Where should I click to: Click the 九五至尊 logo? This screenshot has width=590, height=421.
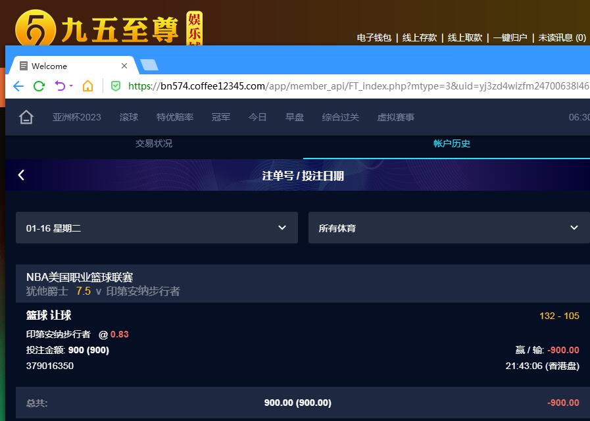pos(97,28)
